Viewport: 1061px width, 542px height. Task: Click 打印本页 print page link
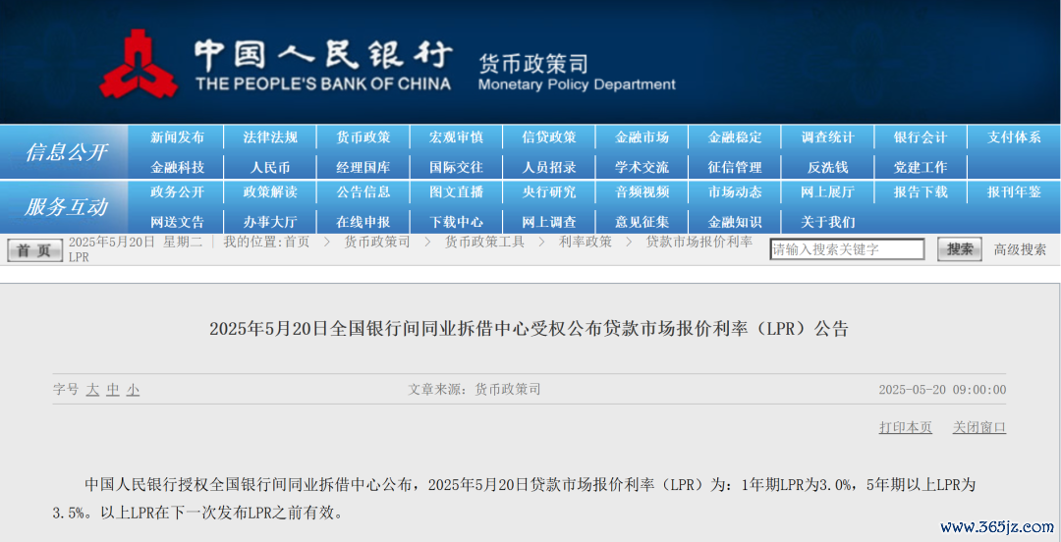[905, 427]
